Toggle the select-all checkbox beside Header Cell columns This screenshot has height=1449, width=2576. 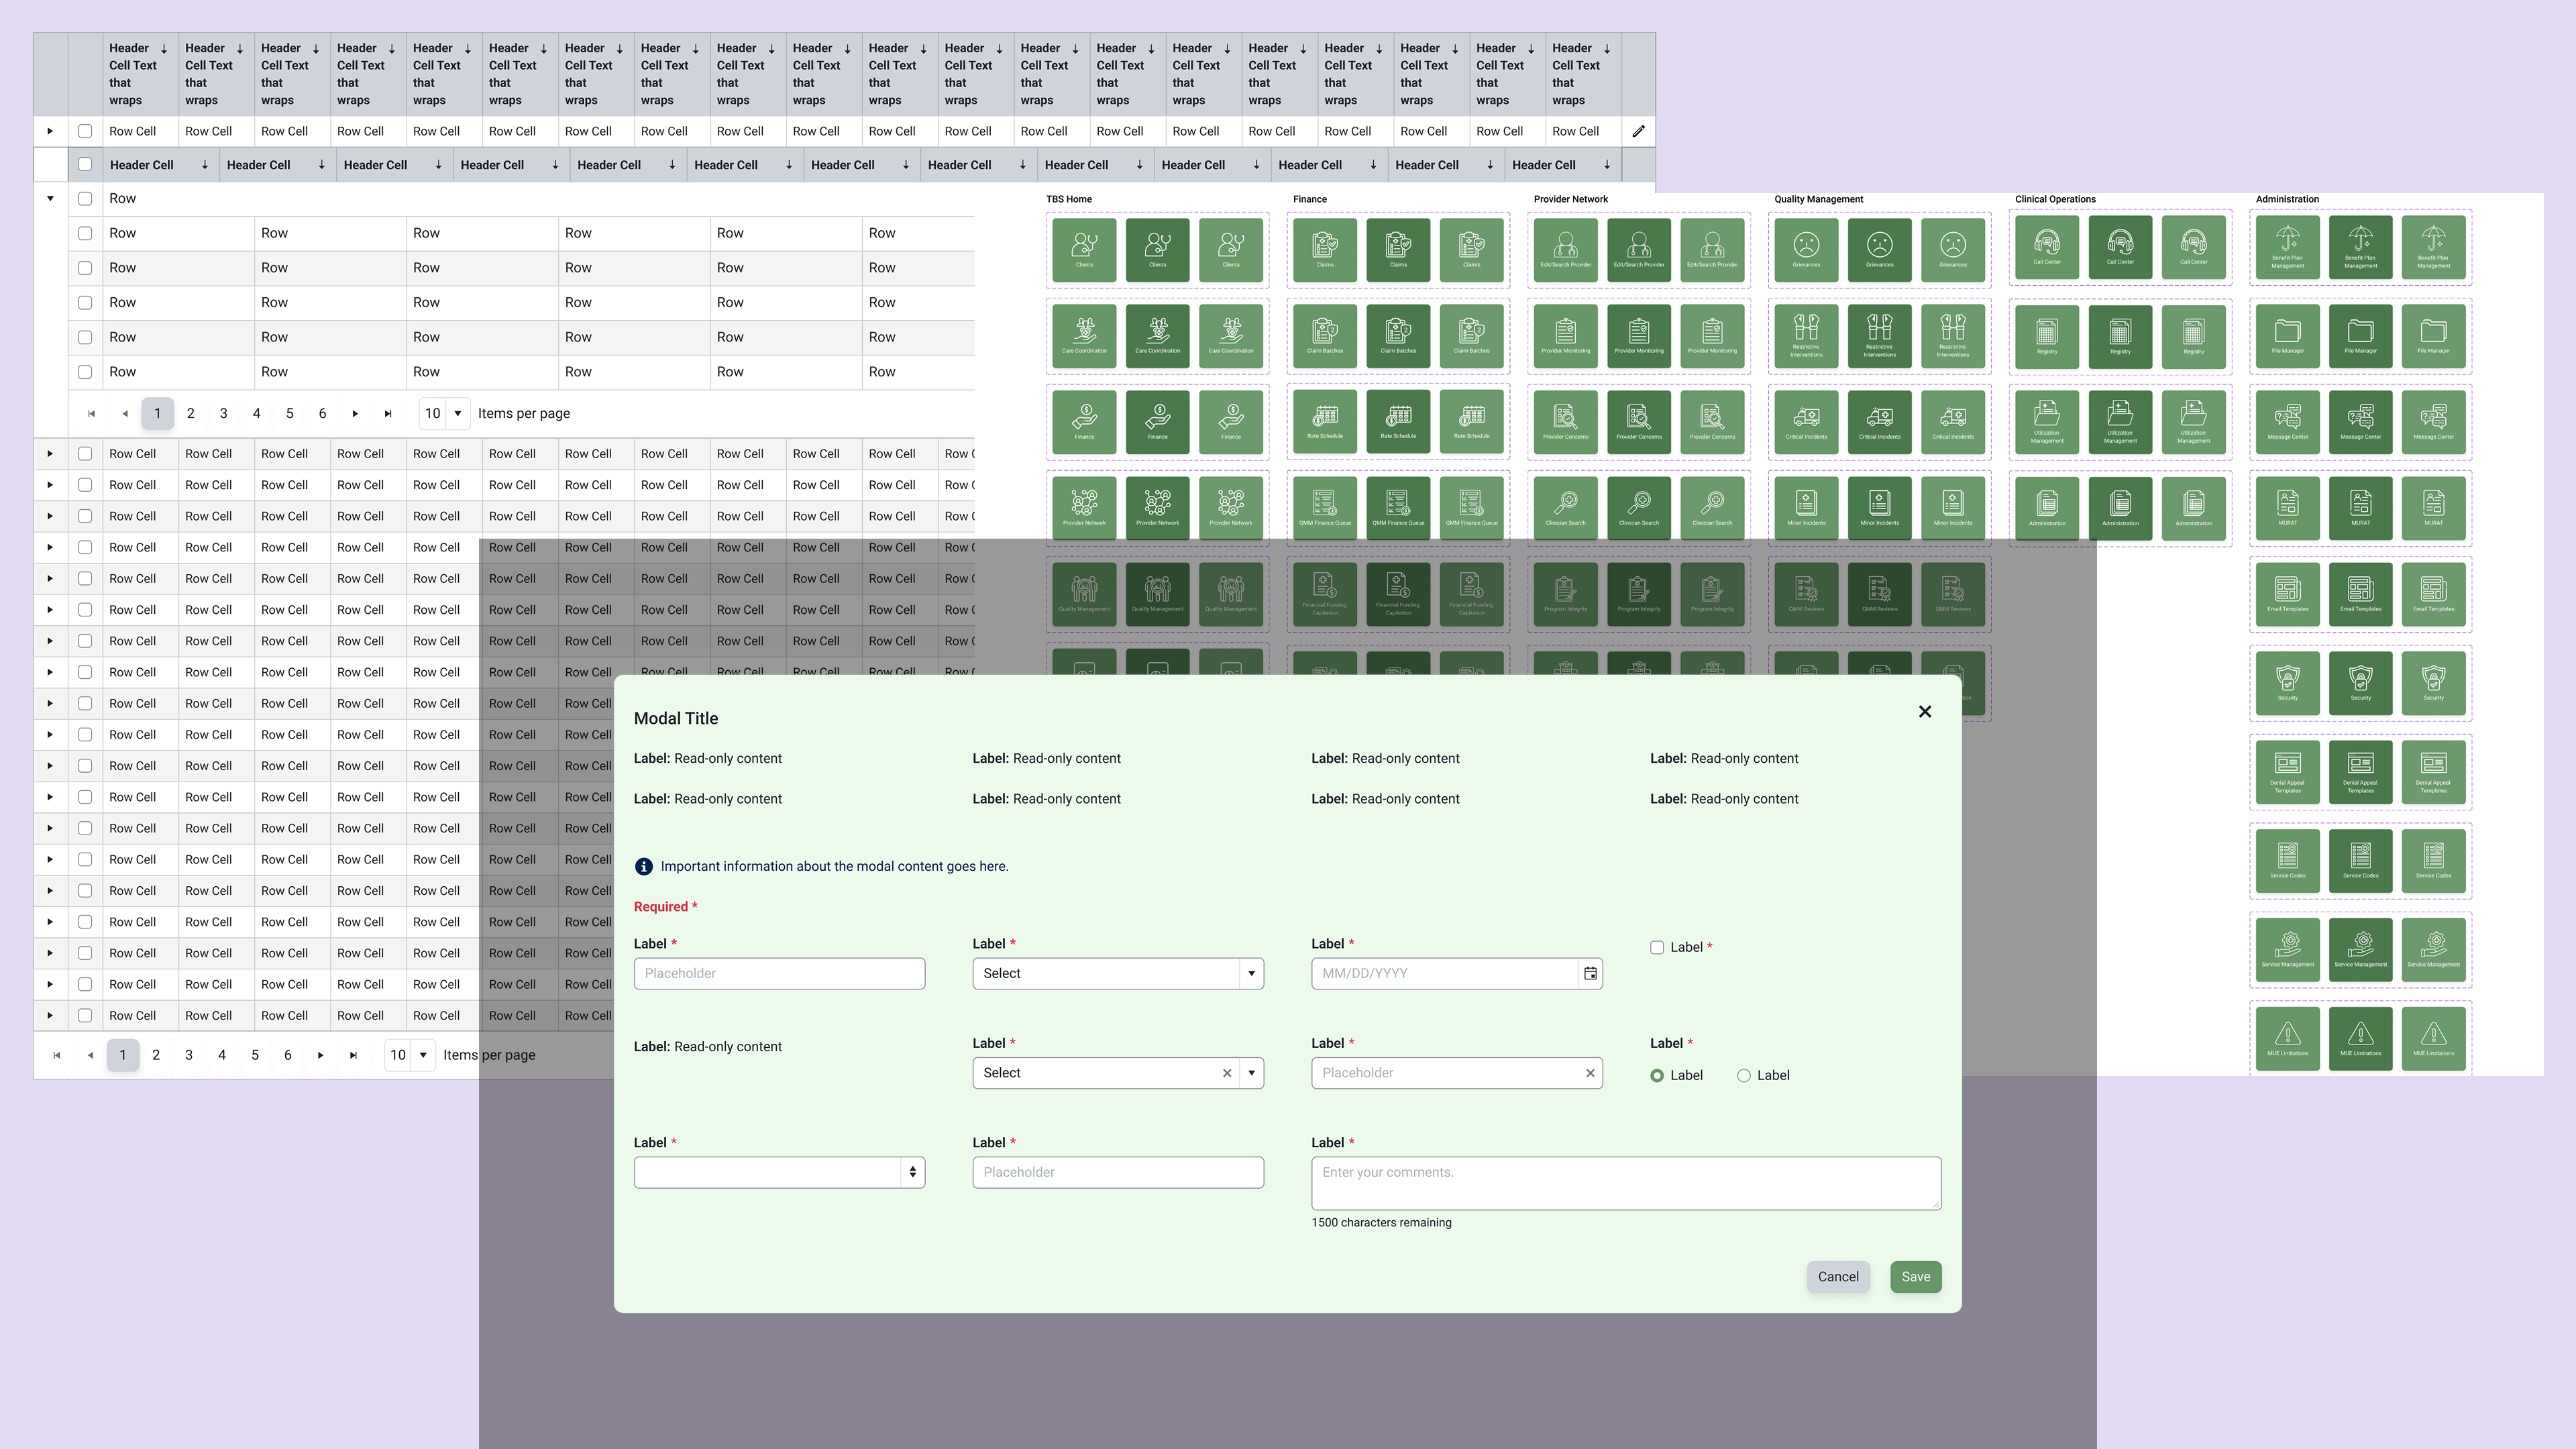coord(85,164)
